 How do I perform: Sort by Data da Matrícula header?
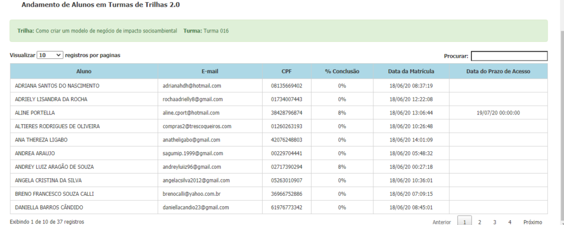click(x=411, y=71)
